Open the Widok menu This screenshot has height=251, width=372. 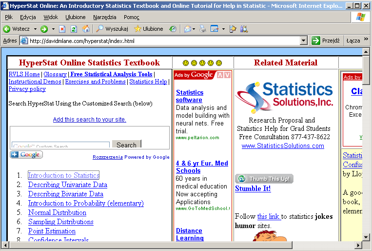[x=51, y=17]
